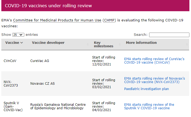191x117 pixels.
Task: Click the Search input field
Action: click(x=169, y=35)
